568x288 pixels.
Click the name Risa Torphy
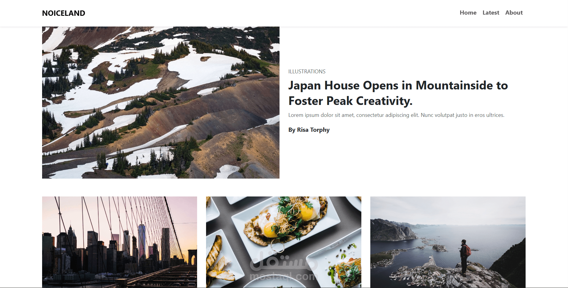[x=313, y=130]
